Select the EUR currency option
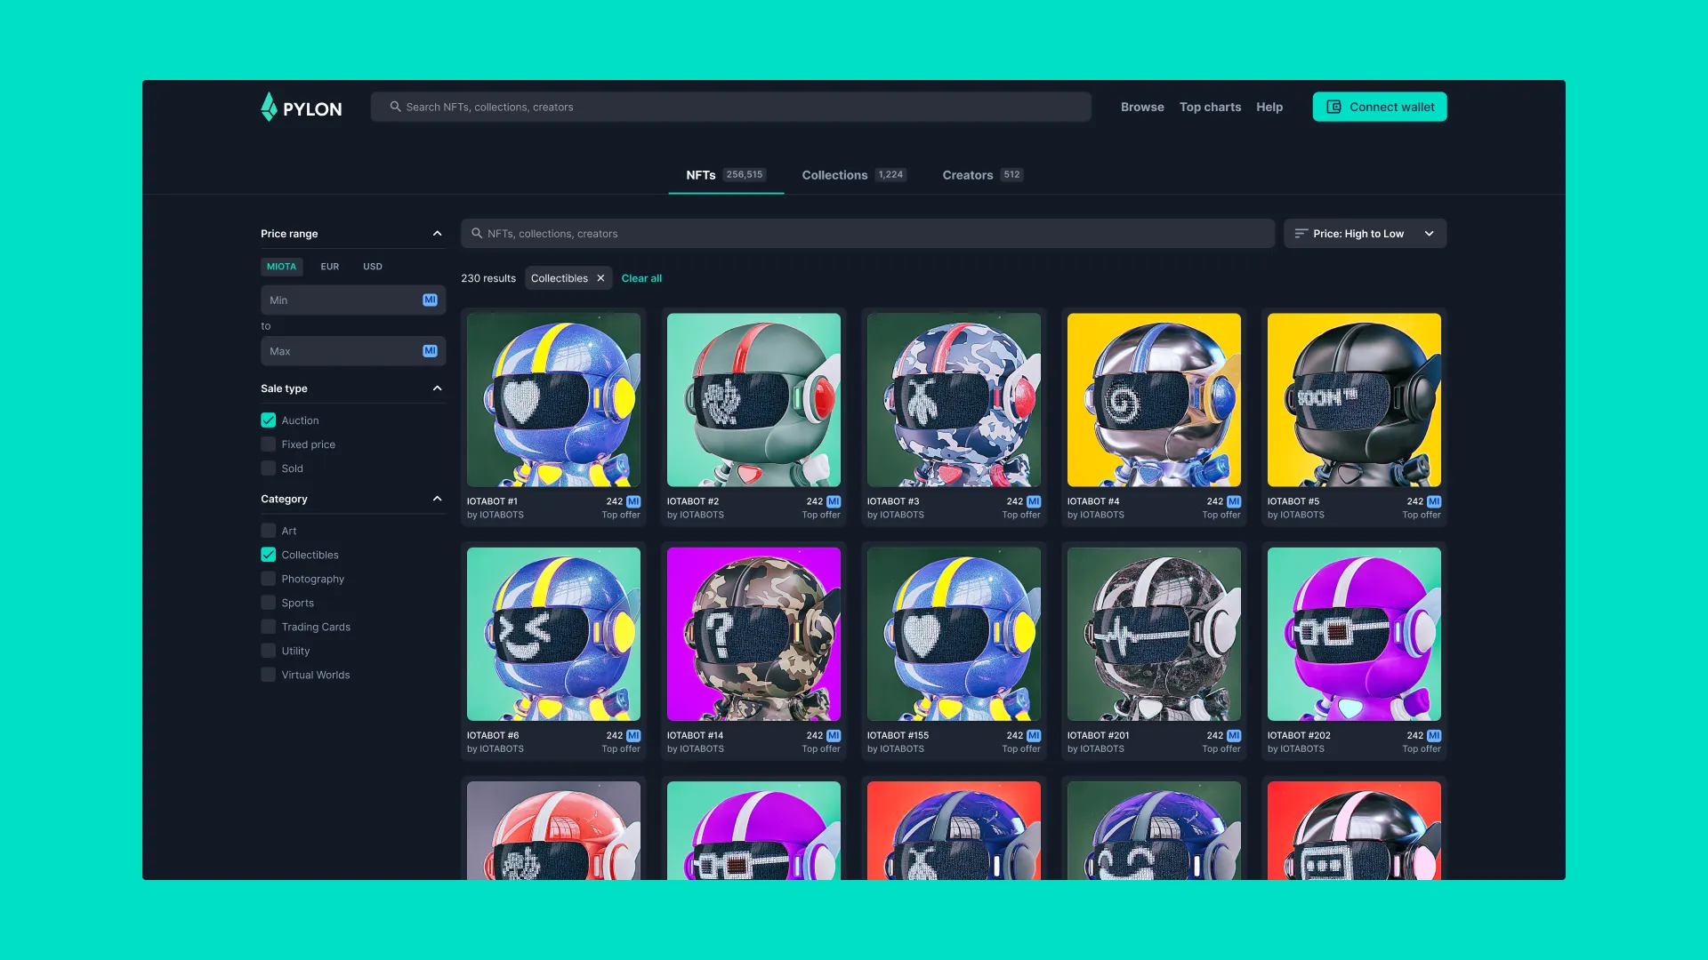The image size is (1708, 960). pyautogui.click(x=329, y=266)
